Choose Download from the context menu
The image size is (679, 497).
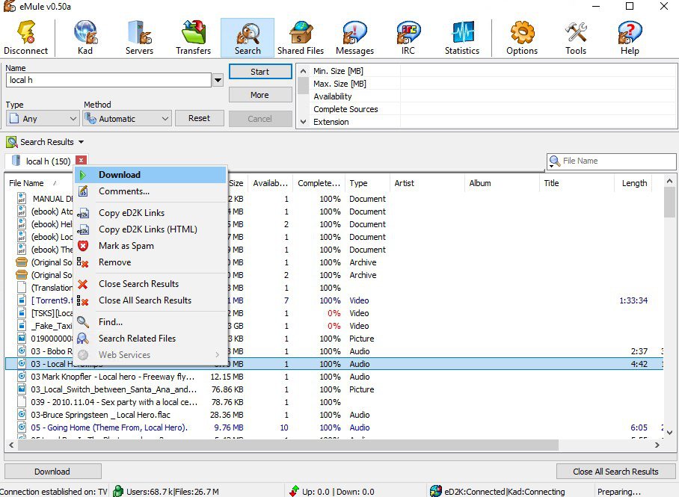[x=150, y=175]
